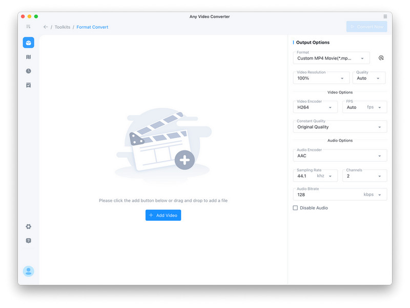Viewport: 410px width, 308px height.
Task: Open the Format dropdown
Action: click(x=331, y=58)
